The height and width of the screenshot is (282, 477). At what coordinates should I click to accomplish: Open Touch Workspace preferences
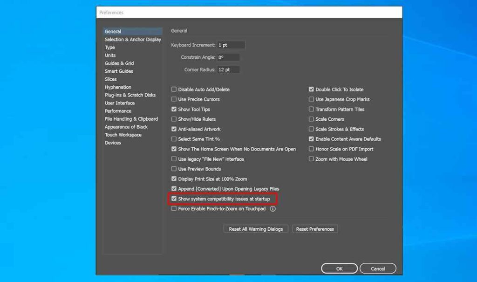[123, 135]
